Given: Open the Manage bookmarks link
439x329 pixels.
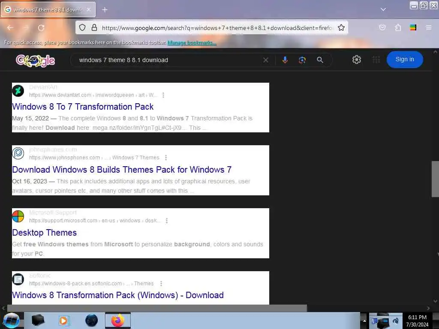Looking at the screenshot, I should (x=192, y=42).
